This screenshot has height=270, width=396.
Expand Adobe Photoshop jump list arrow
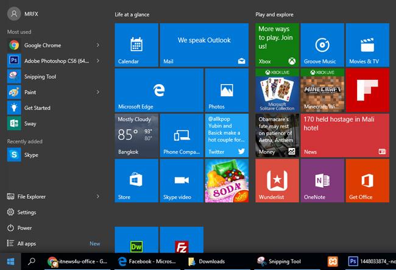tap(97, 61)
